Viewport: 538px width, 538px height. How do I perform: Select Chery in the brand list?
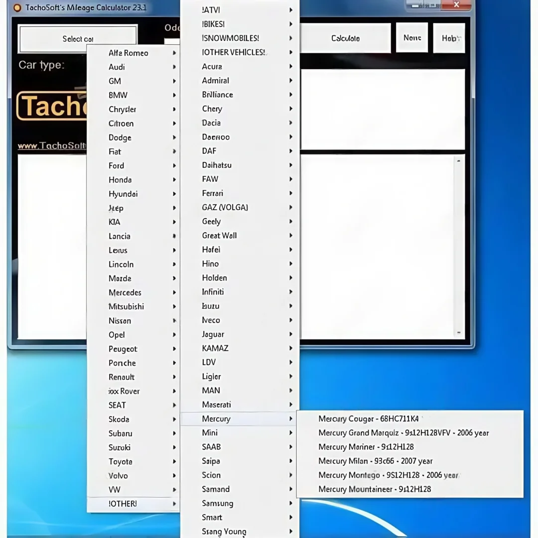(x=240, y=109)
